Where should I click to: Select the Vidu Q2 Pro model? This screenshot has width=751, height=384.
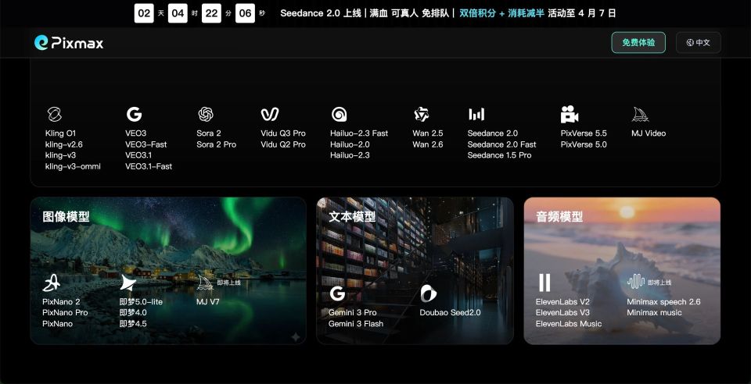[x=283, y=144]
